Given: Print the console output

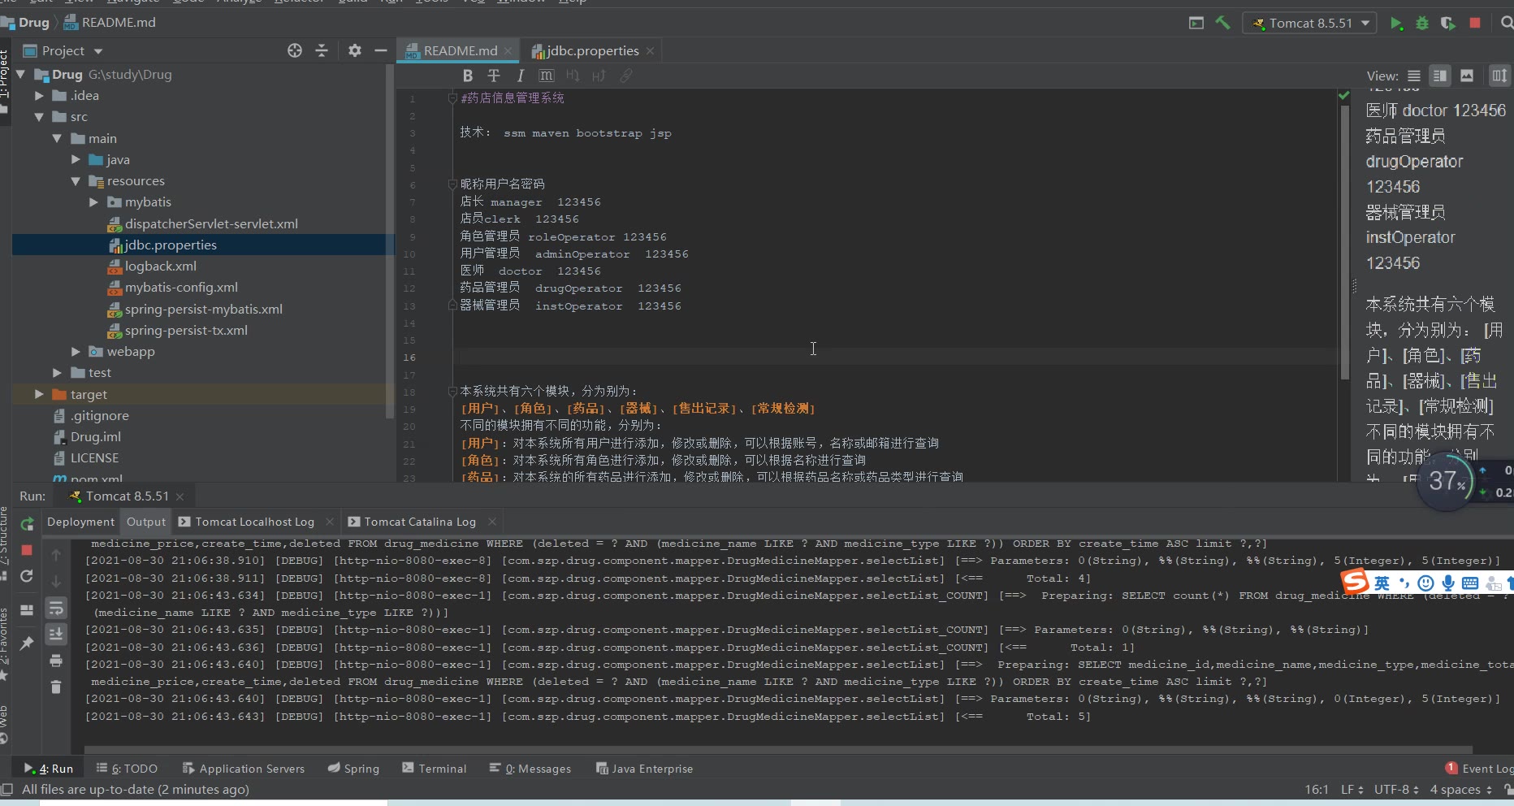Looking at the screenshot, I should [56, 661].
